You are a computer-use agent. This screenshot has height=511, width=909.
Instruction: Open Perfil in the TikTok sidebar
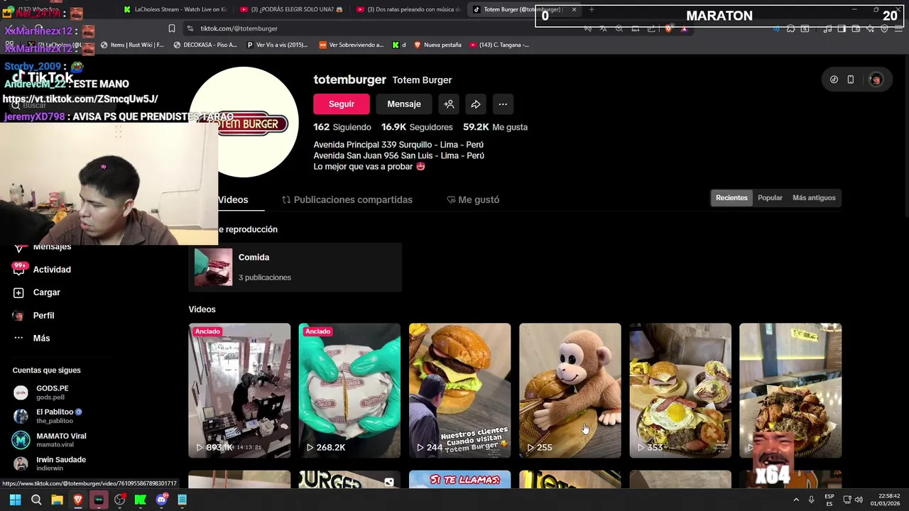[43, 315]
